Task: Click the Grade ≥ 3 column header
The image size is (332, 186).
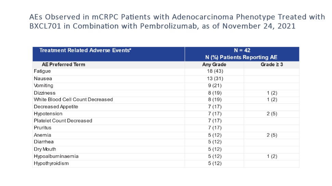Action: click(271, 64)
